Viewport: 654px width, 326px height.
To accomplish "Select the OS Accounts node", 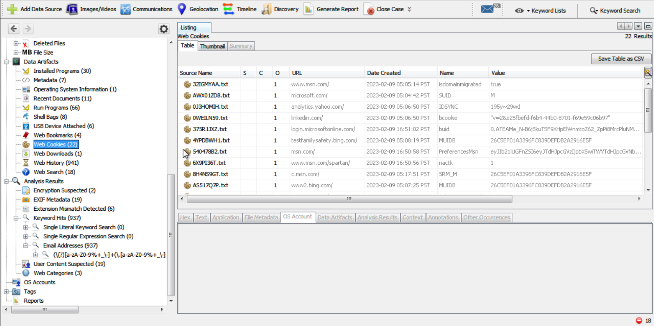I will [39, 282].
